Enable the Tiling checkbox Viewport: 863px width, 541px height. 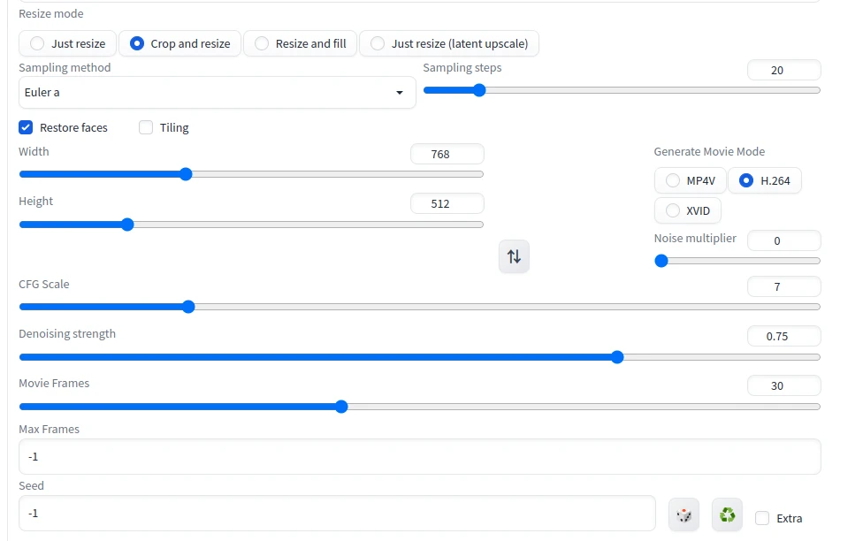pyautogui.click(x=147, y=127)
